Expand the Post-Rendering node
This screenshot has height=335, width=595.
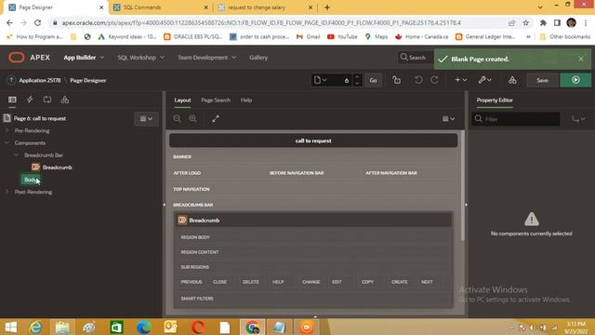click(x=7, y=192)
